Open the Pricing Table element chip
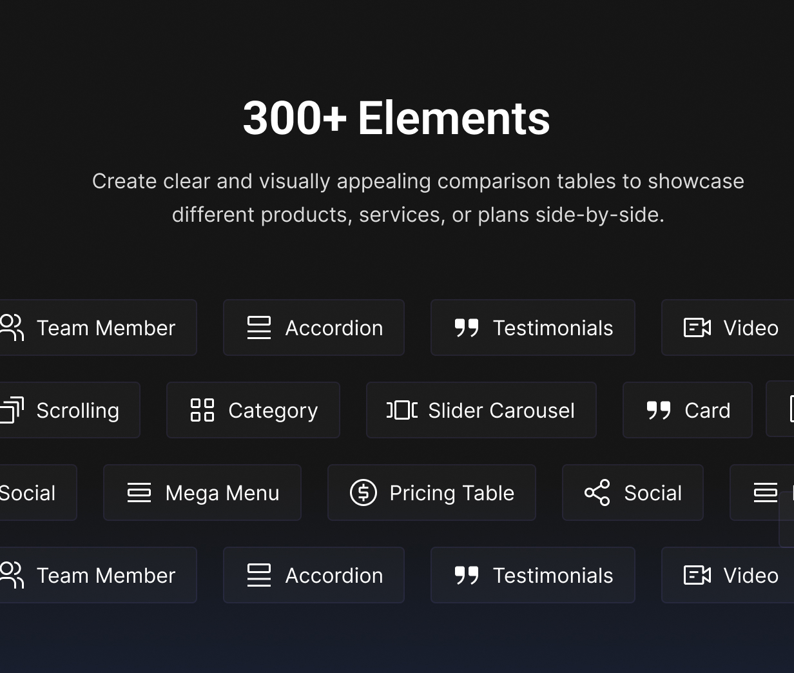The image size is (794, 673). click(432, 493)
